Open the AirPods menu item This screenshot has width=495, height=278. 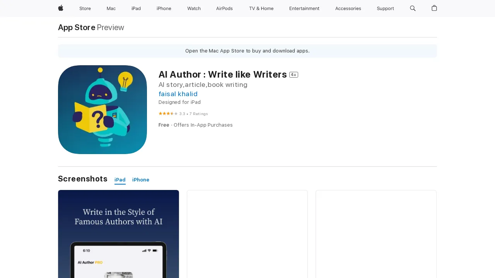click(224, 8)
